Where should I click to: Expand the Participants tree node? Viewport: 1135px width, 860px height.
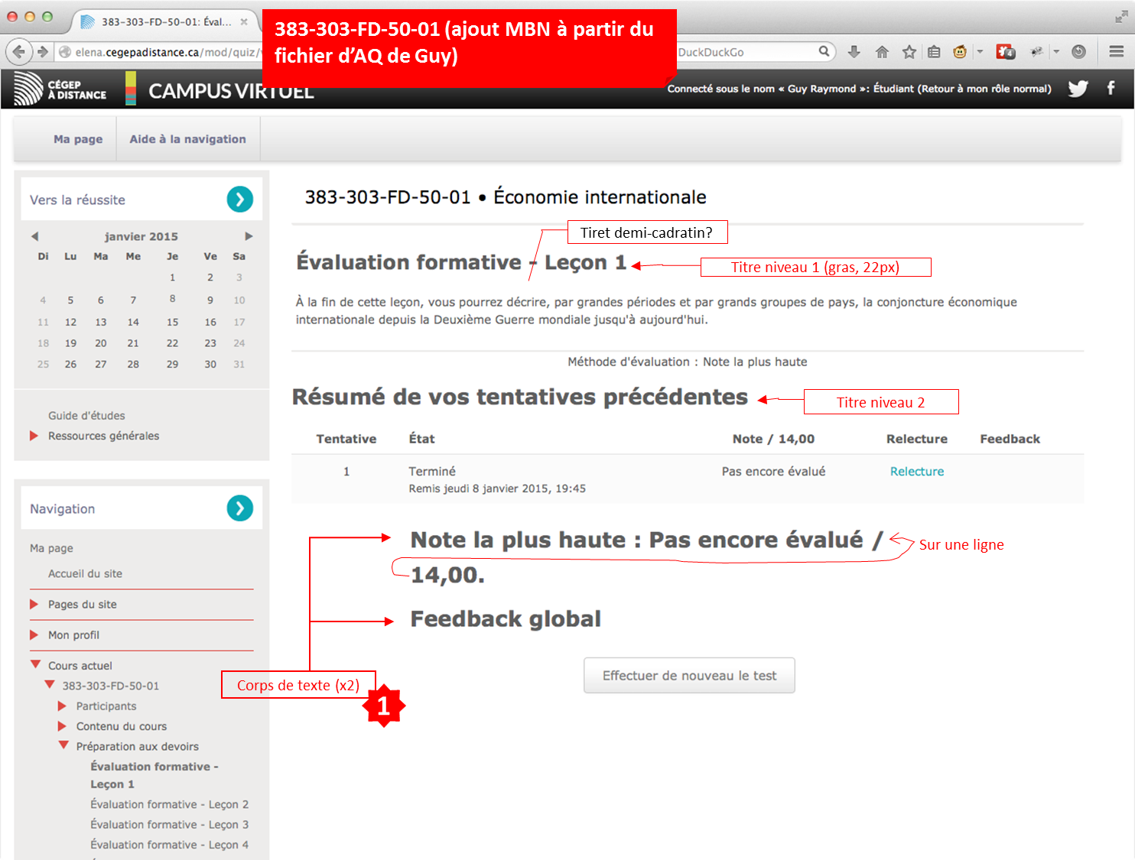coord(63,706)
